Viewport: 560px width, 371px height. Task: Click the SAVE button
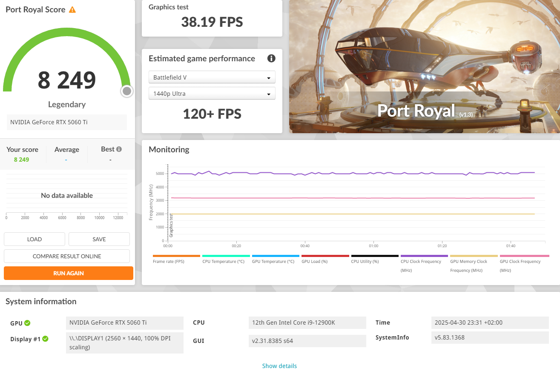pyautogui.click(x=99, y=239)
